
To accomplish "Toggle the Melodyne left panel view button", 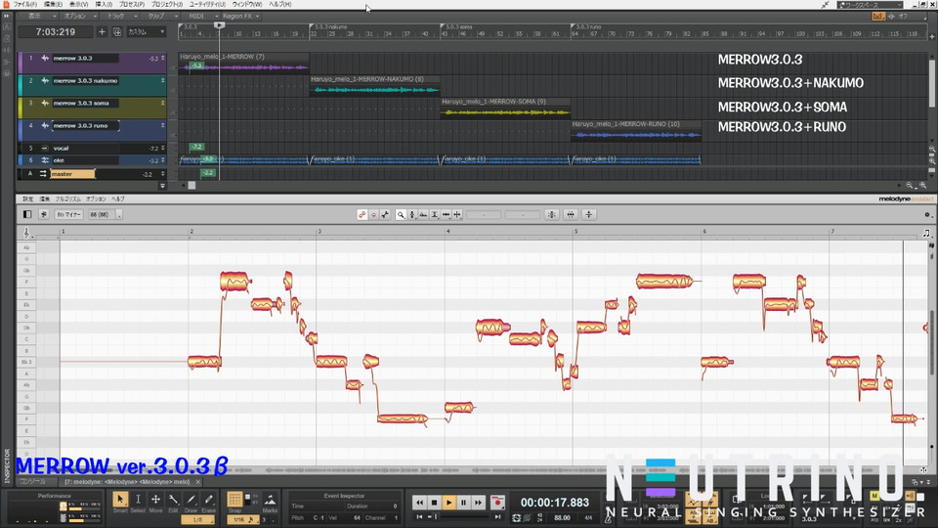I will [27, 214].
